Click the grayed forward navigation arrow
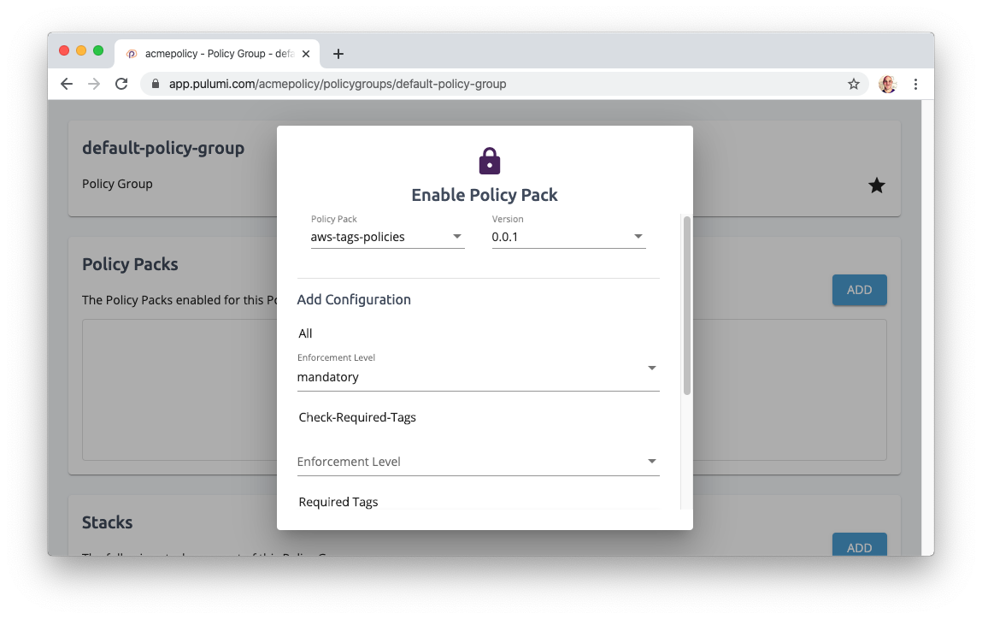This screenshot has width=982, height=619. [x=94, y=84]
